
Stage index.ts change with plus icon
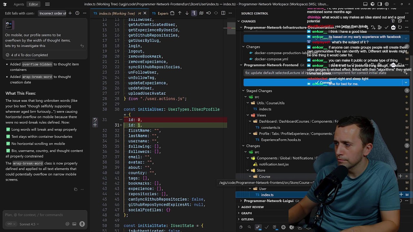tap(401, 195)
